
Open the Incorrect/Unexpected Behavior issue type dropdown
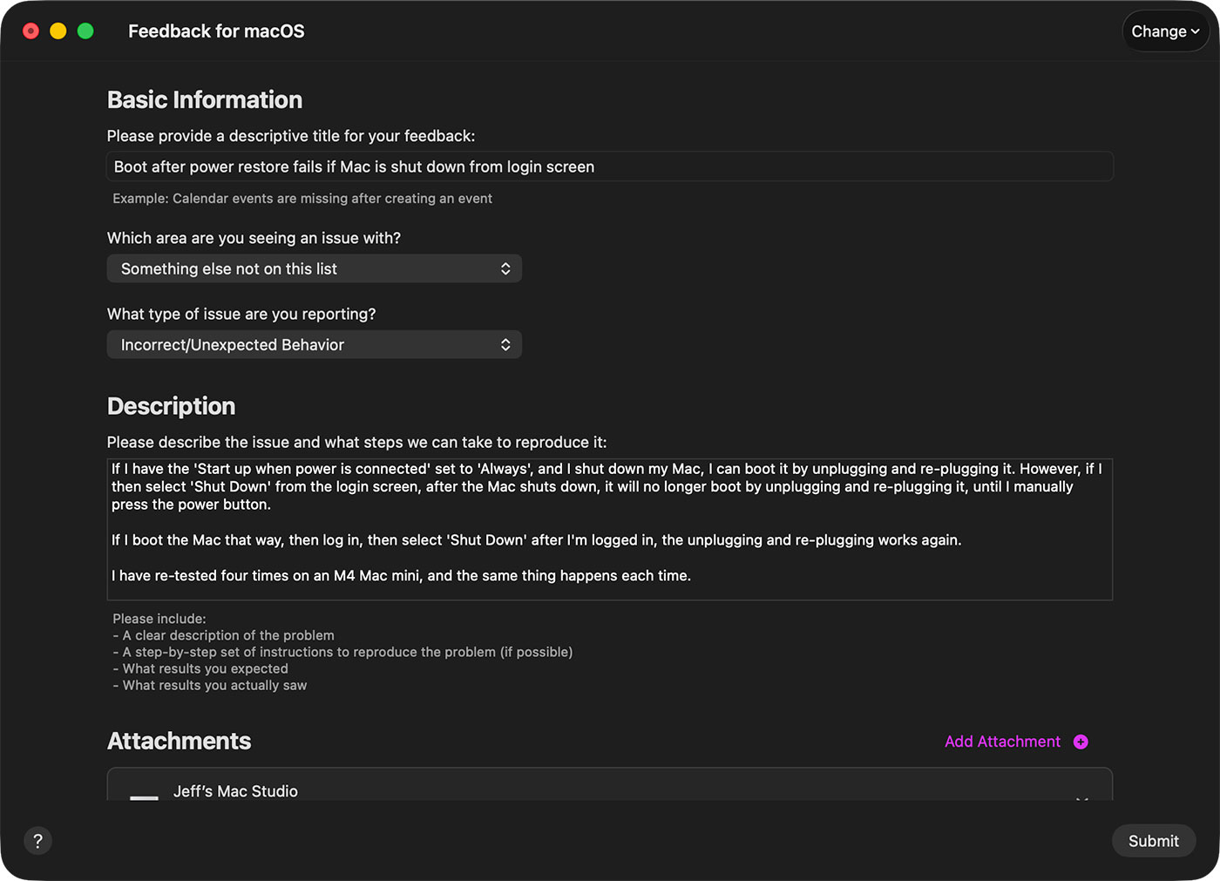pos(315,344)
